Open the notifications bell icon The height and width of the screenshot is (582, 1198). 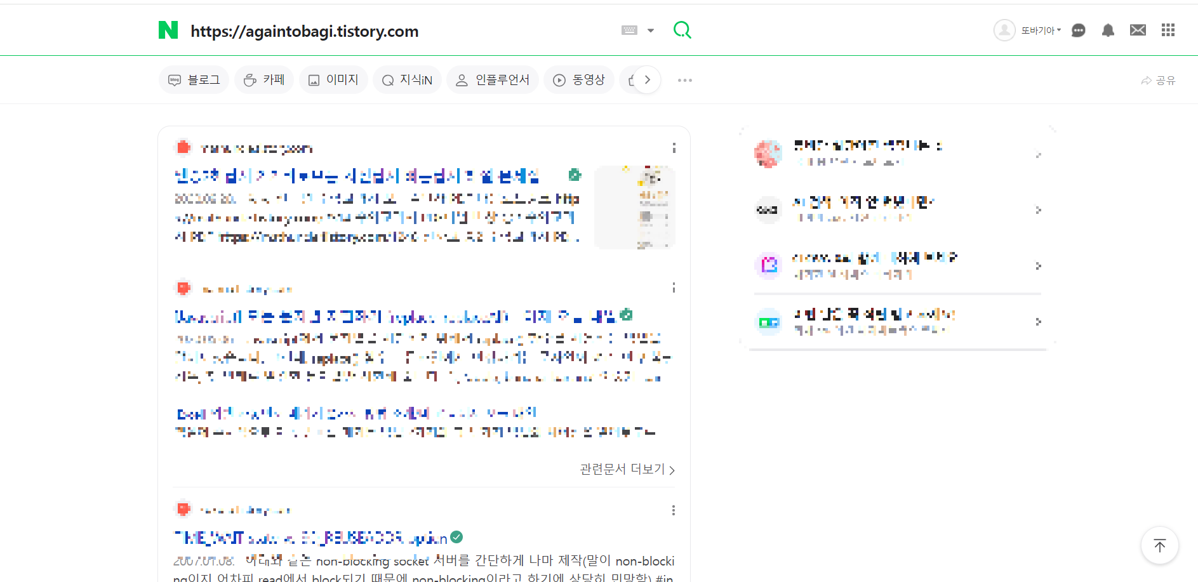pyautogui.click(x=1108, y=30)
